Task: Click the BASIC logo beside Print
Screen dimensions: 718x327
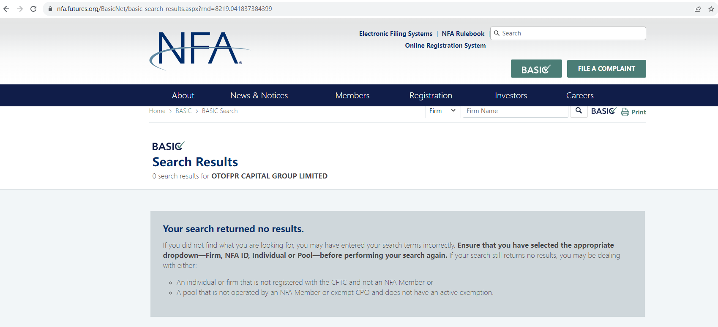Action: point(604,111)
